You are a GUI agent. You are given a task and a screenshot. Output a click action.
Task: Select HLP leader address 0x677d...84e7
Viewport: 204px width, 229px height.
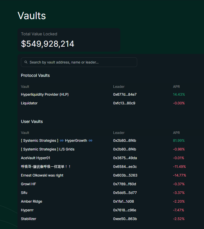(125, 94)
